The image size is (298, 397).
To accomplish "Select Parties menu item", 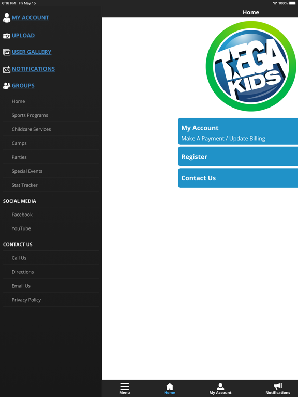I will click(x=51, y=157).
